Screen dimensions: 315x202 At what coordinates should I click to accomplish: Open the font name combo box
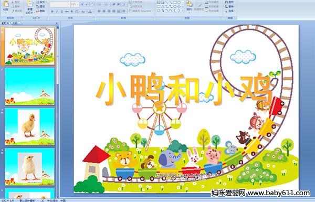[60, 4]
